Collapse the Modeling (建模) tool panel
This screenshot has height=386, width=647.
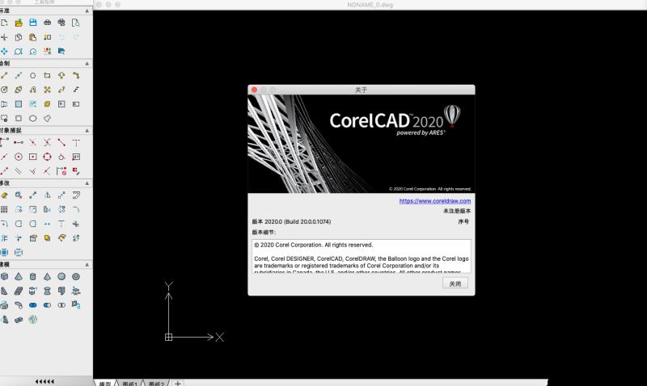click(x=87, y=265)
